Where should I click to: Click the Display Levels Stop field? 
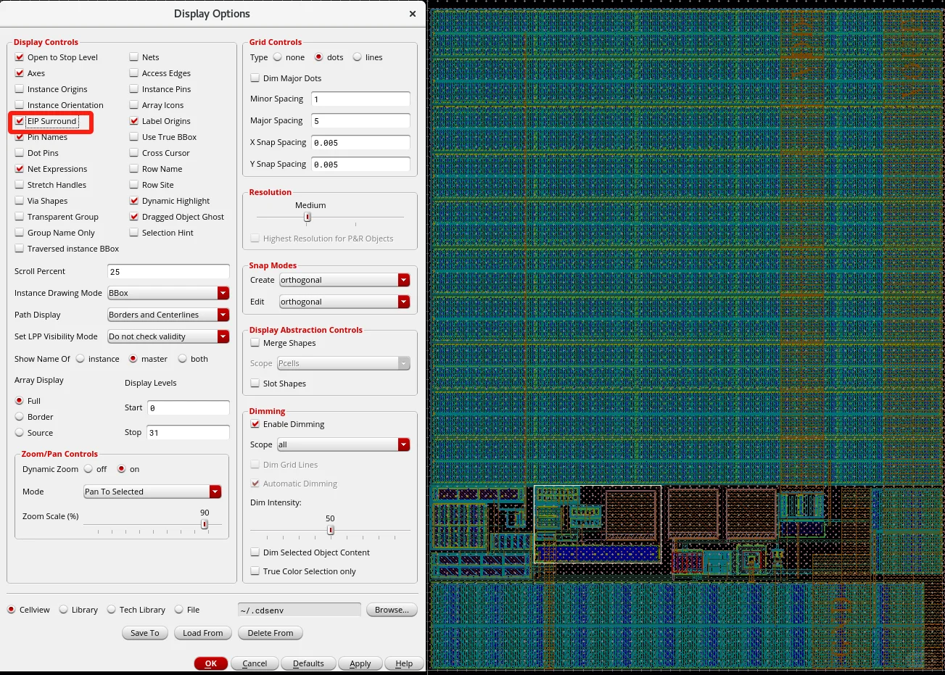[x=189, y=433]
